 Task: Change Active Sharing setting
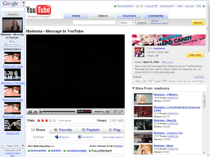[118, 146]
